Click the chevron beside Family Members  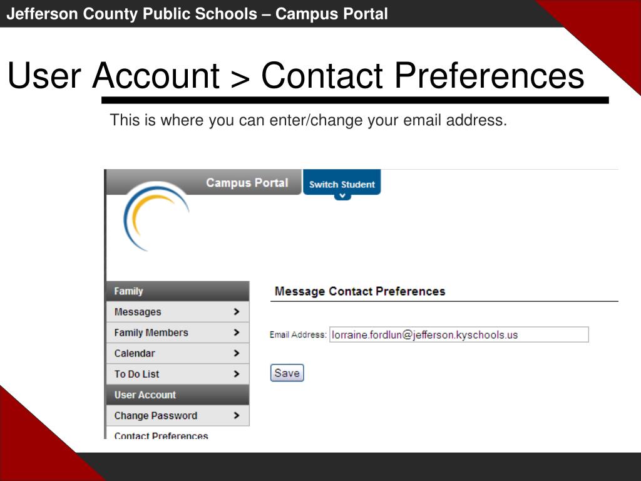236,333
